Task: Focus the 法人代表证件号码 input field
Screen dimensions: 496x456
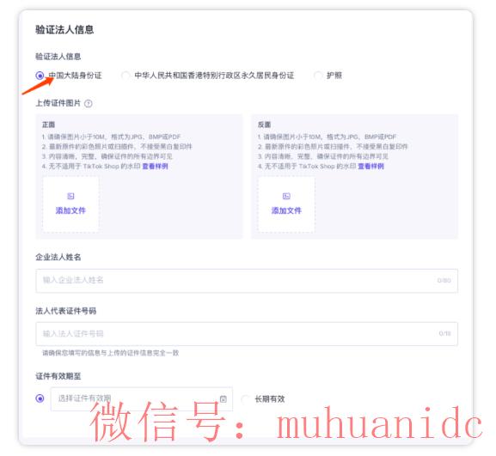Action: tap(247, 334)
